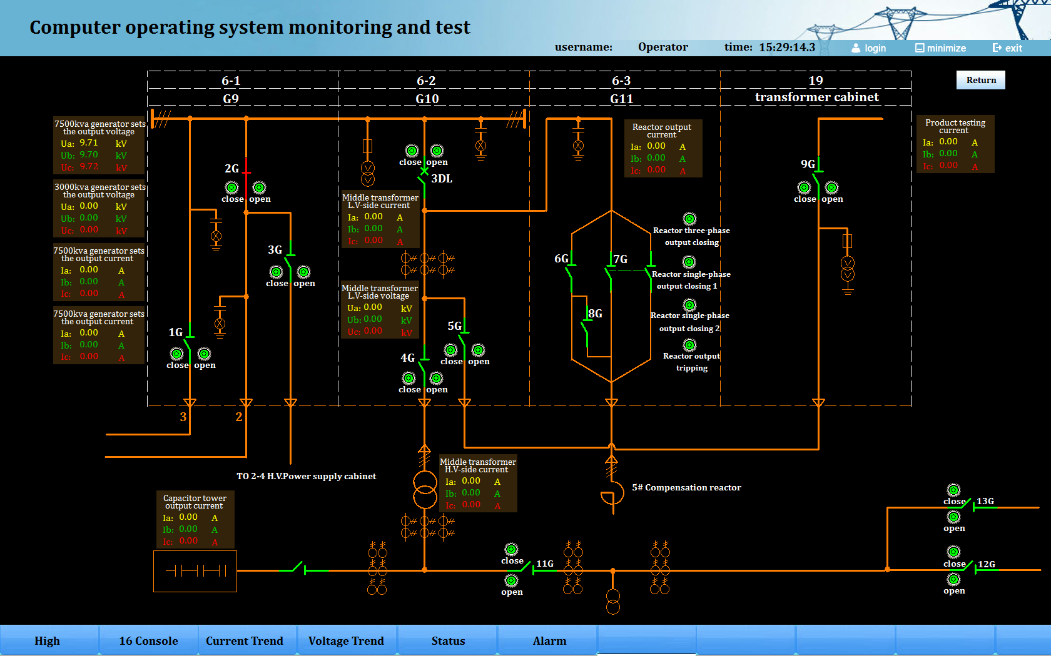Toggle Reactor single-phase output closing 1
The width and height of the screenshot is (1051, 656).
[689, 262]
